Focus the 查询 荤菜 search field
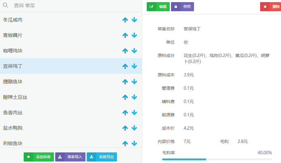This screenshot has width=281, height=163. click(x=73, y=6)
